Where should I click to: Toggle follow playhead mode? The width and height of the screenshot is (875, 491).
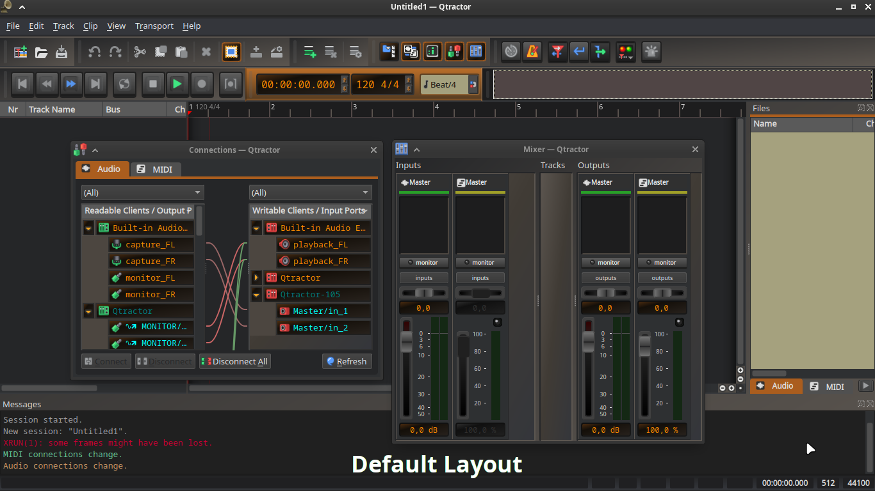pyautogui.click(x=557, y=52)
